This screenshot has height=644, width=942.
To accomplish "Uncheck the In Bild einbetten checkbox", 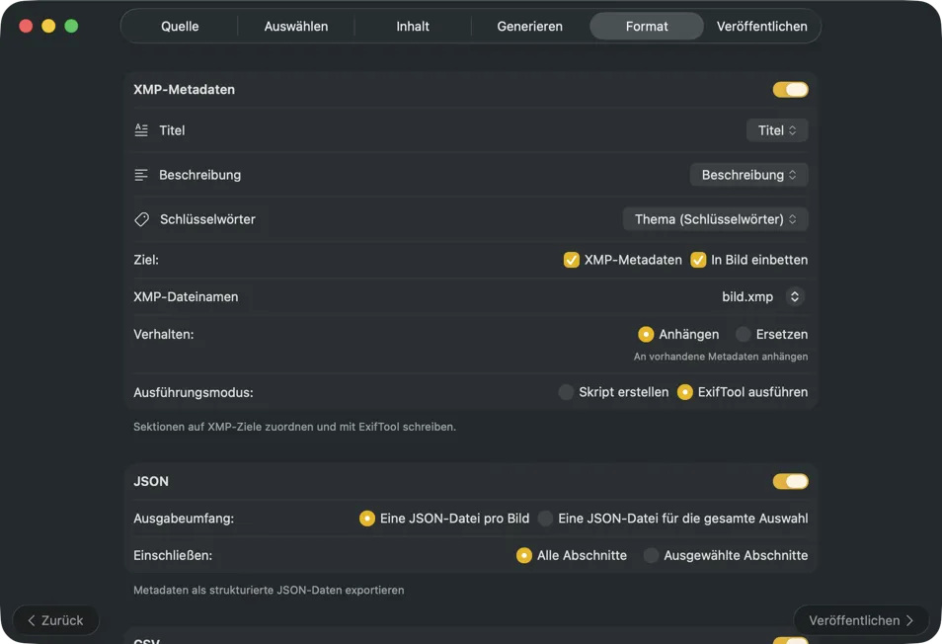I will (699, 260).
